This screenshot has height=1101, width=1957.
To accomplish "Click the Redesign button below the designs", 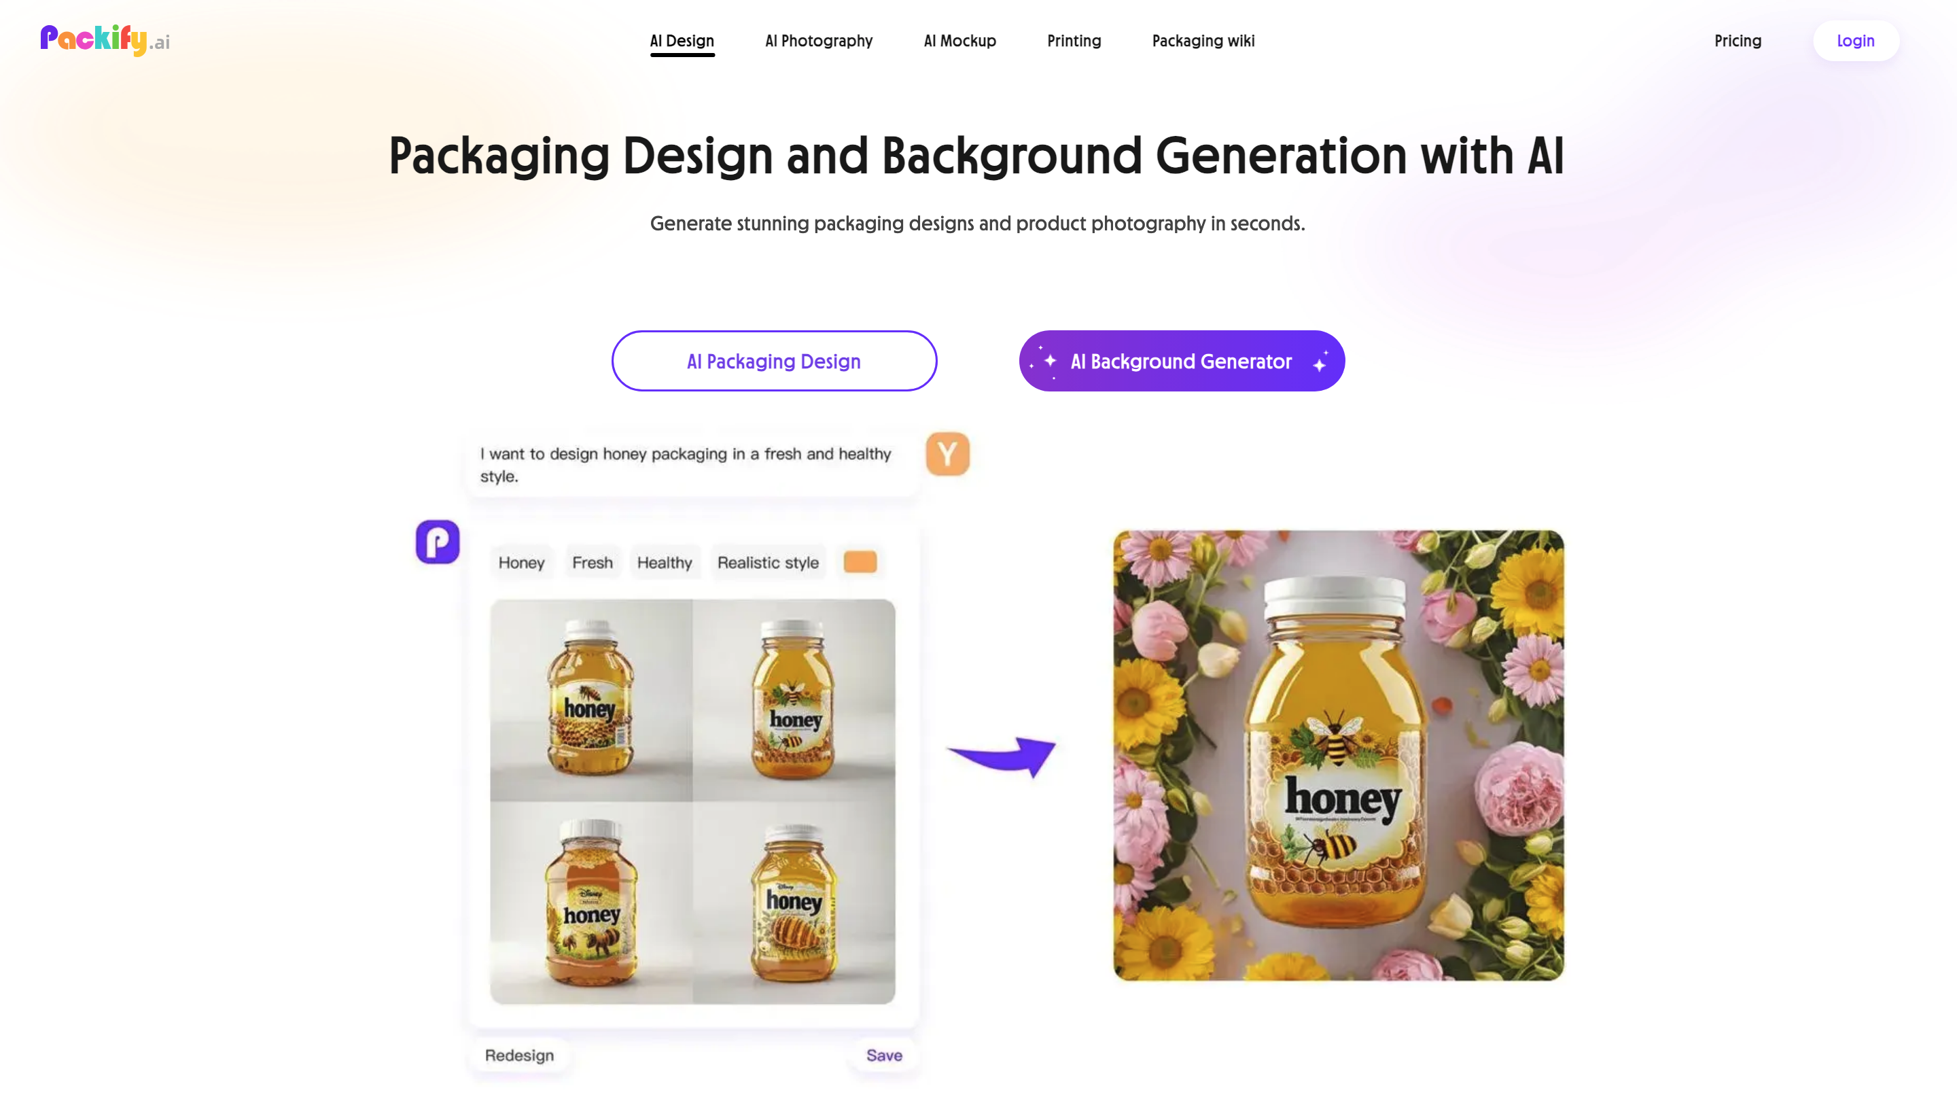I will point(520,1055).
